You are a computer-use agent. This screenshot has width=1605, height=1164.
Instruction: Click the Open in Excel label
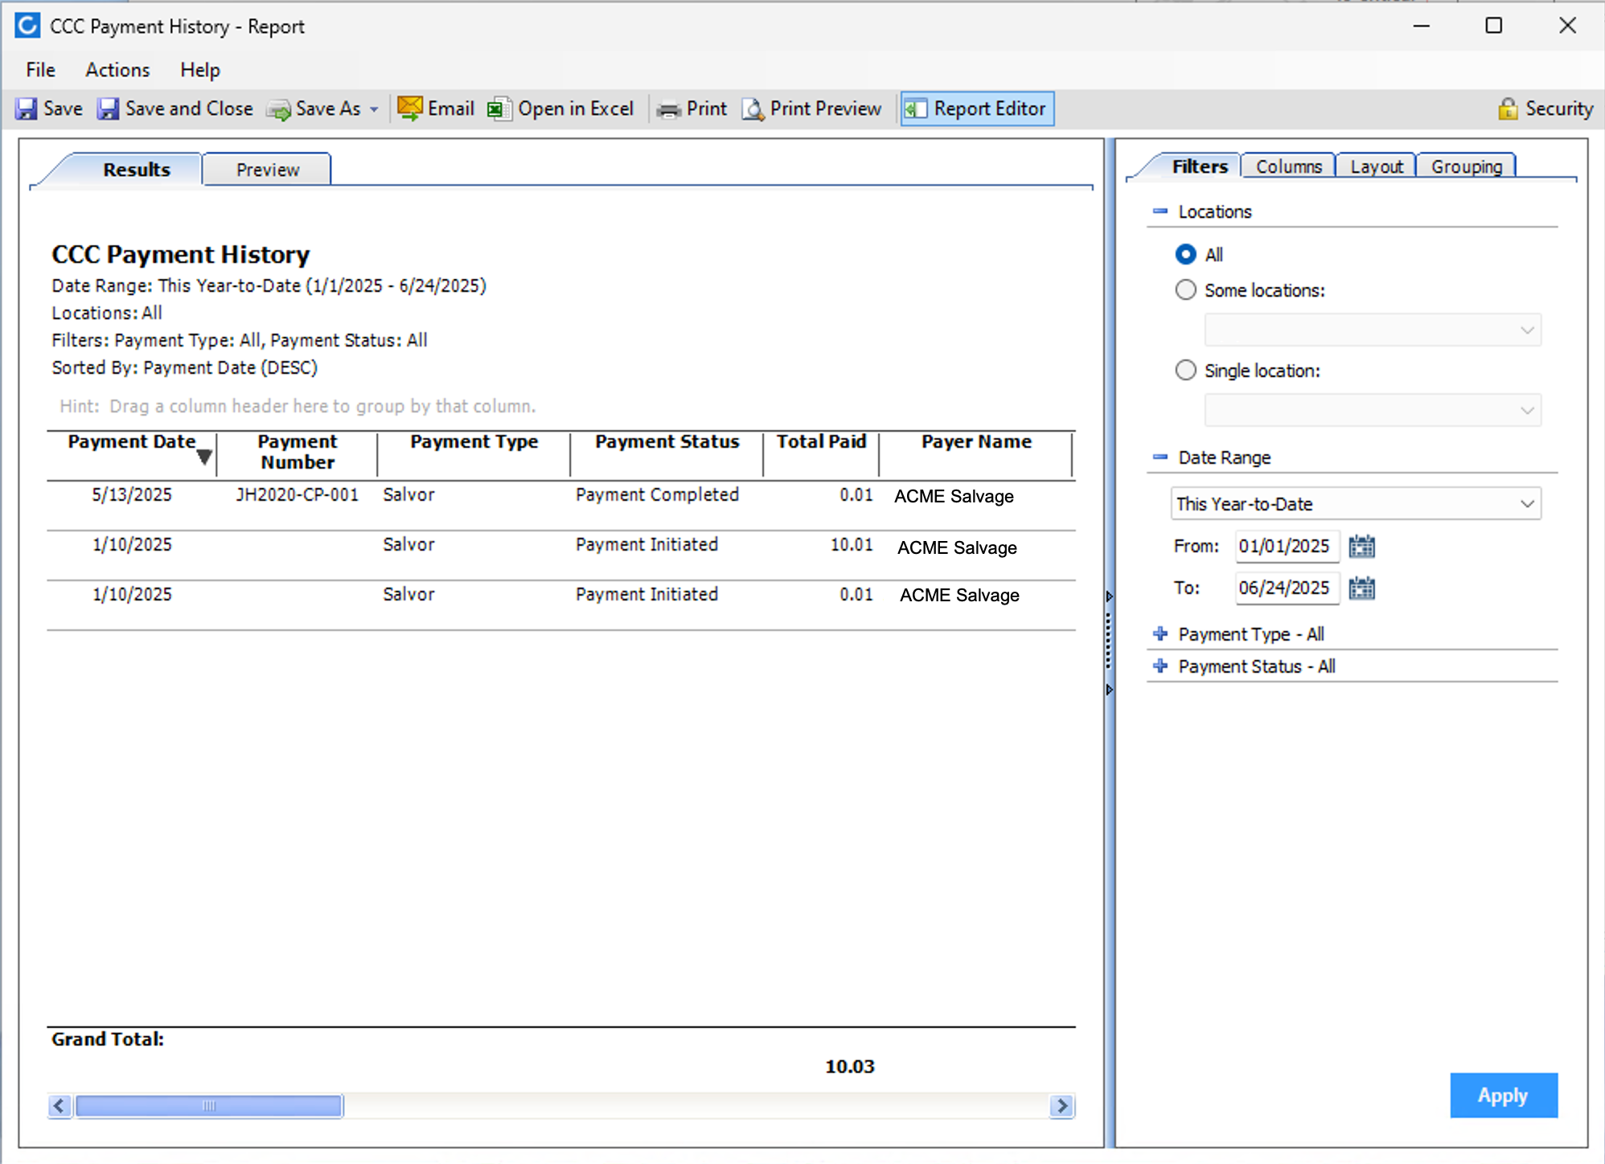point(576,109)
